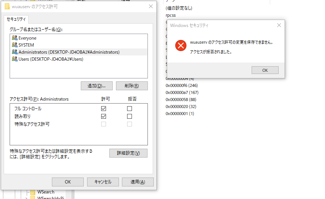Select the Administrators group entry
The height and width of the screenshot is (199, 325).
pyautogui.click(x=79, y=52)
